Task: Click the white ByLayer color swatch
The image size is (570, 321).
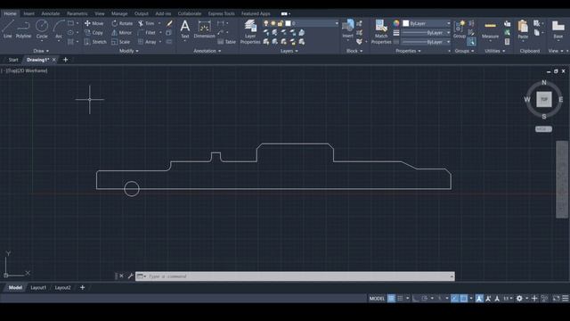Action: (406, 23)
